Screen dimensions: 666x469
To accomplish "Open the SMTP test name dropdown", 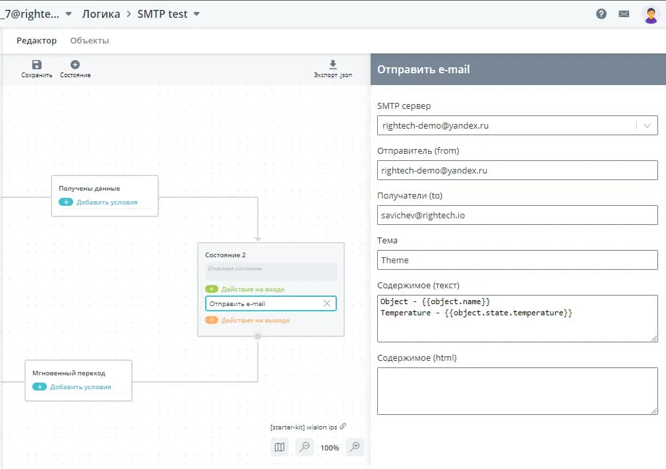I will [197, 14].
